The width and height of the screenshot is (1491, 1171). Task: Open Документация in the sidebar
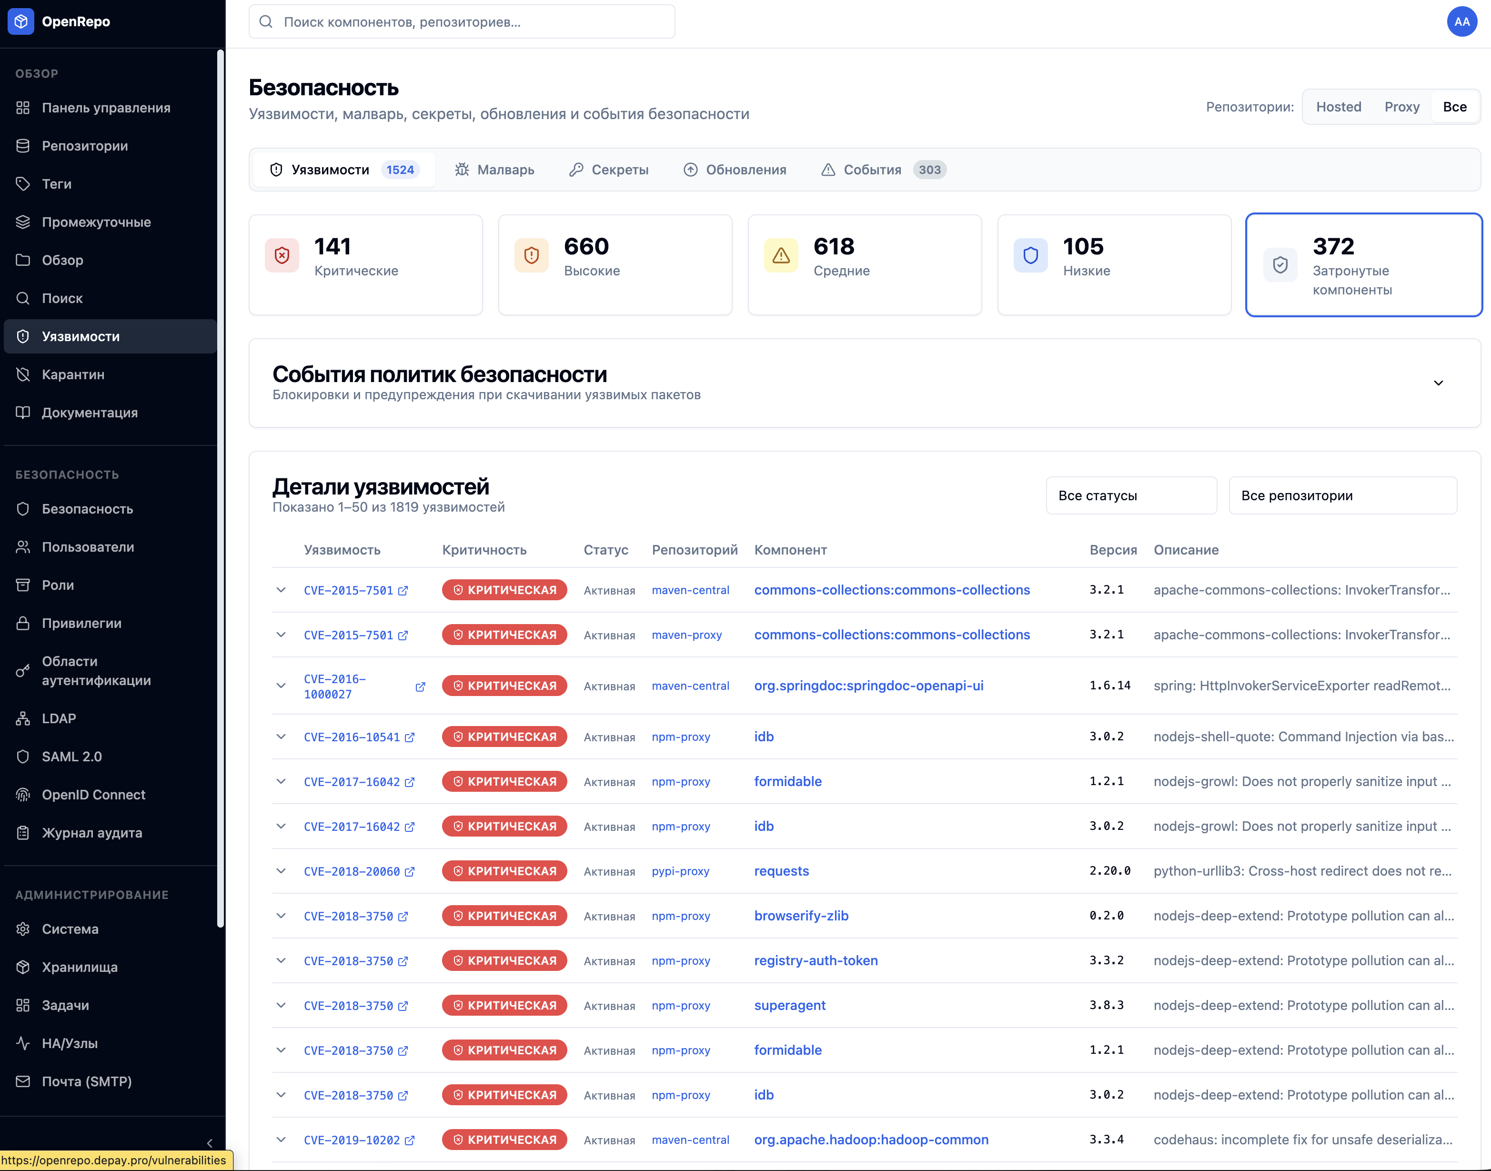[110, 413]
